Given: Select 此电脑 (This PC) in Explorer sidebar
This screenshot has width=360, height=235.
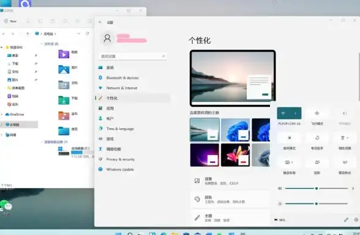Looking at the screenshot, I should pos(19,125).
